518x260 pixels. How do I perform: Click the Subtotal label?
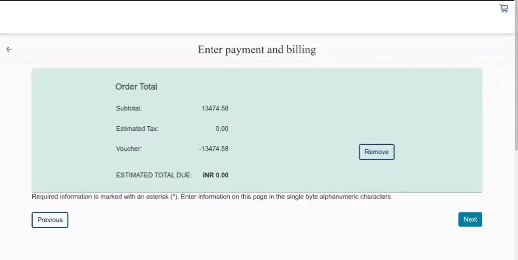(x=129, y=108)
